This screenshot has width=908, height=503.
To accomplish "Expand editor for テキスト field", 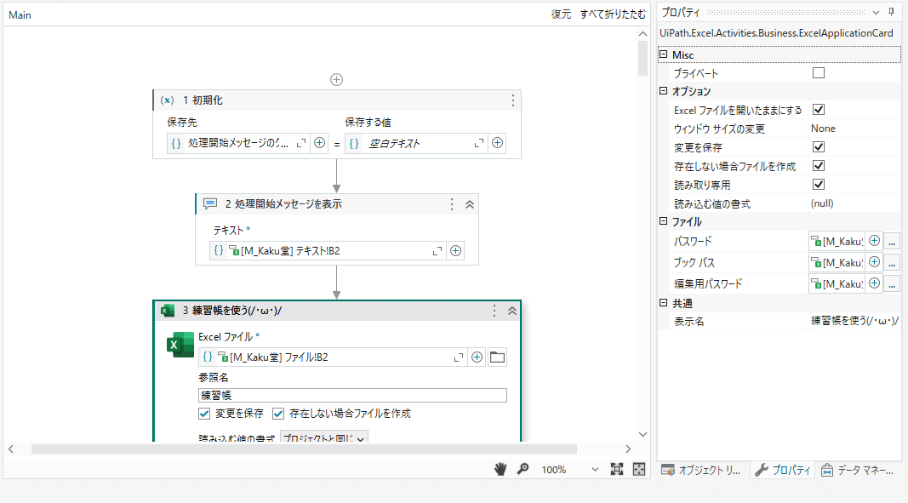I will point(437,251).
